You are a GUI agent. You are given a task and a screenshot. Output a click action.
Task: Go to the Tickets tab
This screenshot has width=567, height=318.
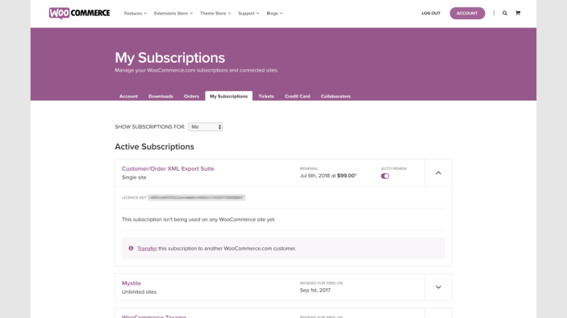tap(266, 97)
